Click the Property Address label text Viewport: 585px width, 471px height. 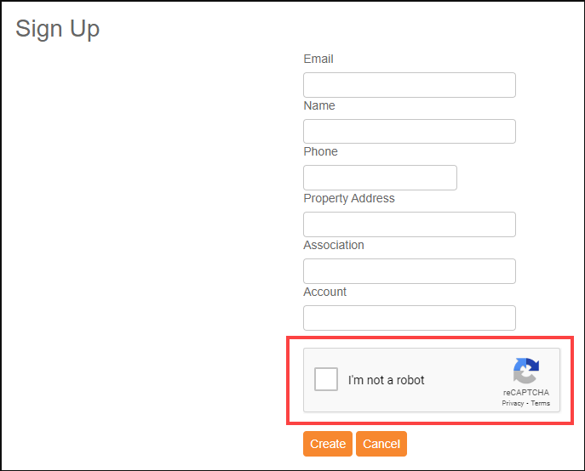(349, 198)
